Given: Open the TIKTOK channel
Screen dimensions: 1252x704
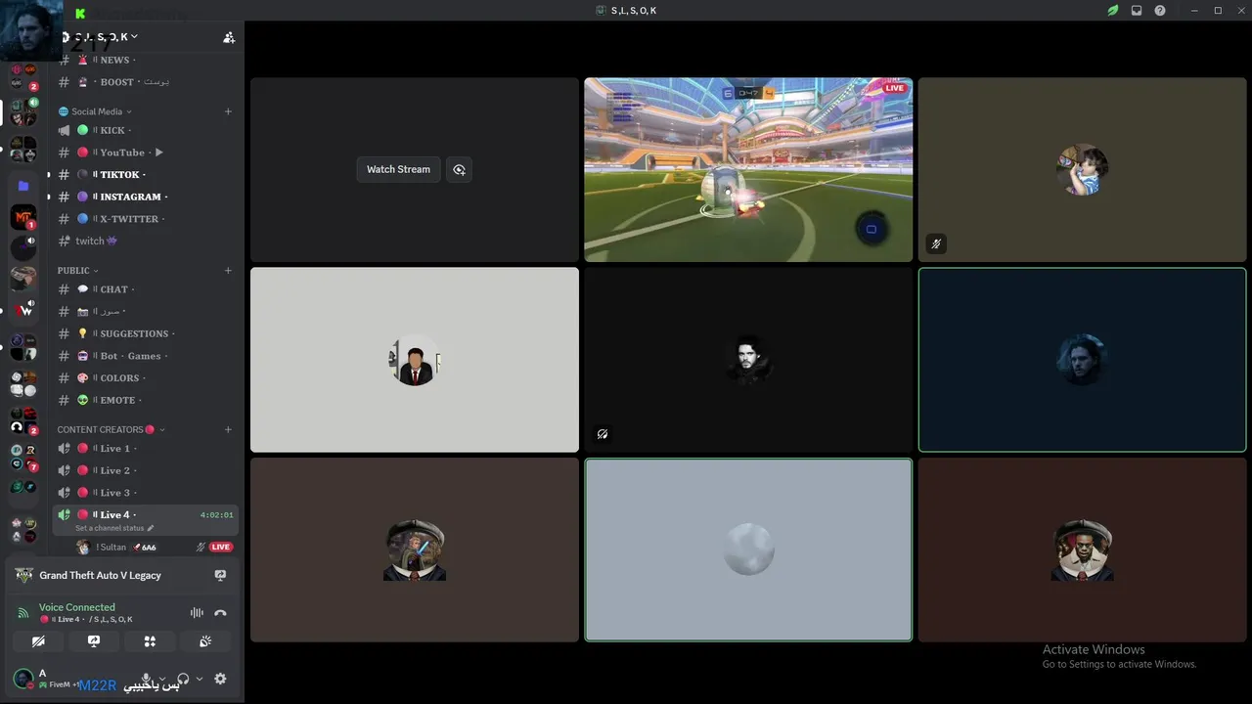Looking at the screenshot, I should pos(145,174).
